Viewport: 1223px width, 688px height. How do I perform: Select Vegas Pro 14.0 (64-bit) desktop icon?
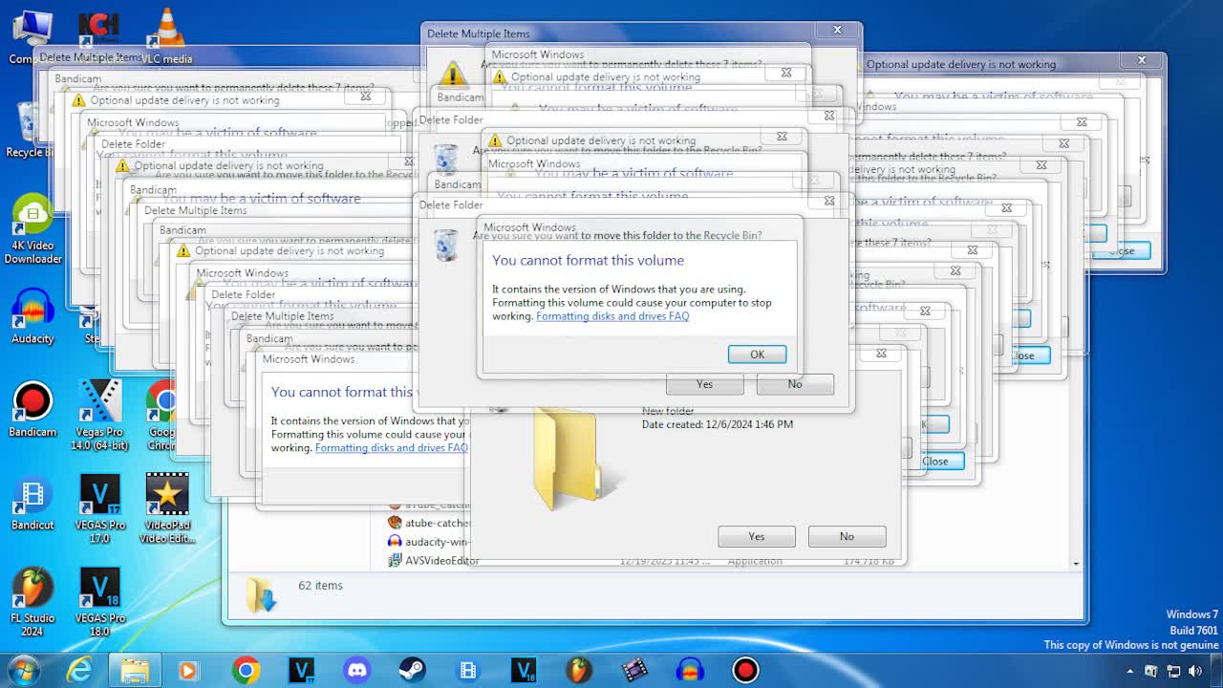pyautogui.click(x=99, y=415)
